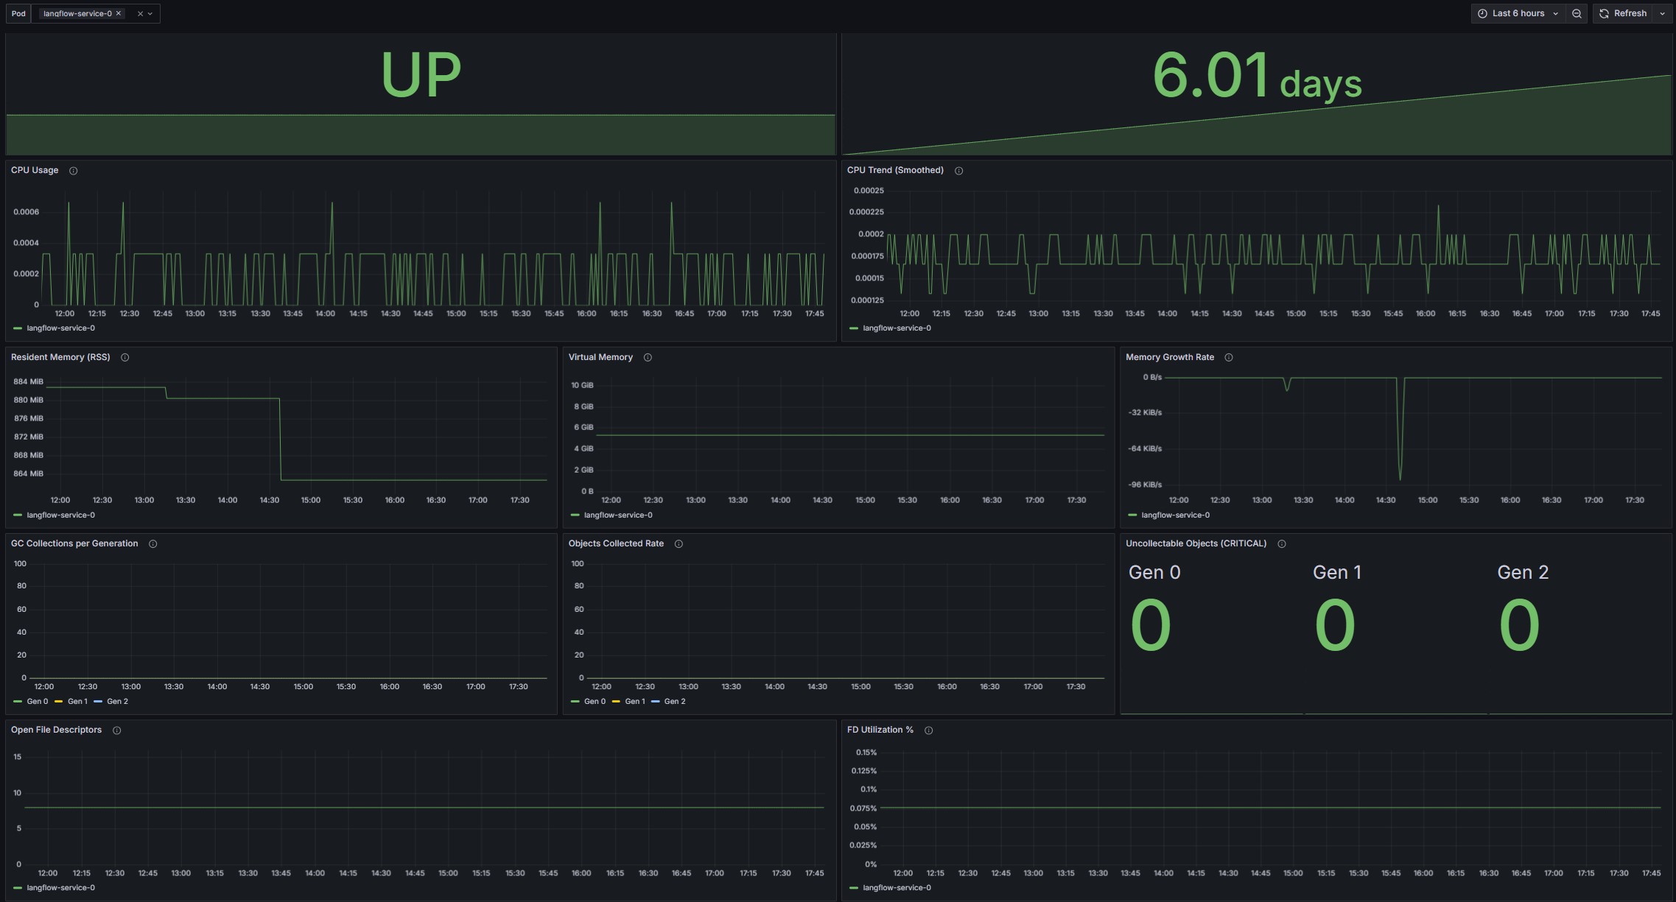
Task: Click info icon beside CPU Trend (Smoothed)
Action: click(958, 171)
